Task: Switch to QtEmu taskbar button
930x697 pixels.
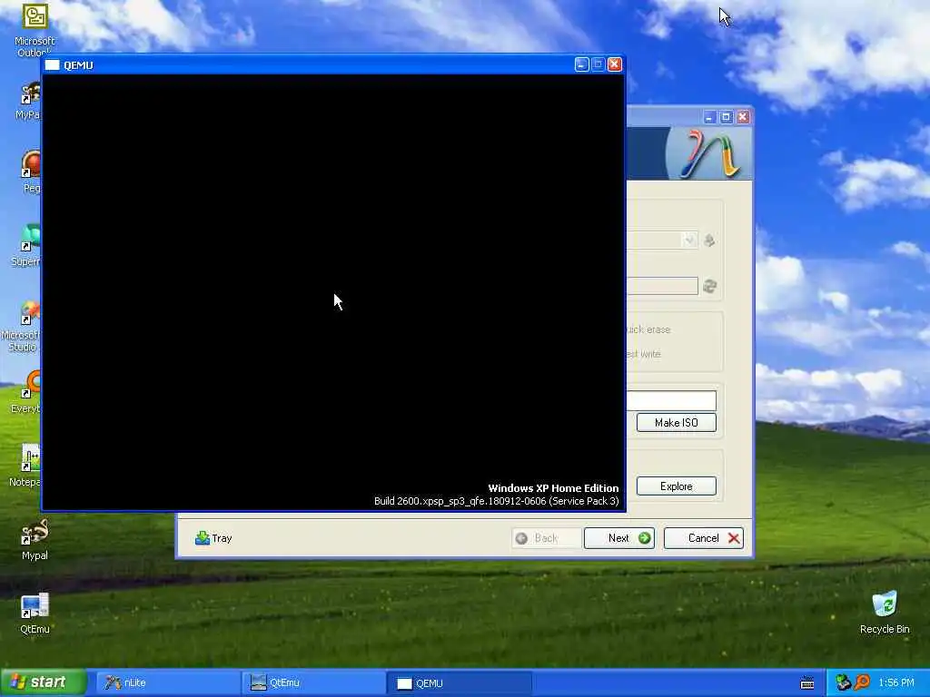Action: pyautogui.click(x=313, y=682)
